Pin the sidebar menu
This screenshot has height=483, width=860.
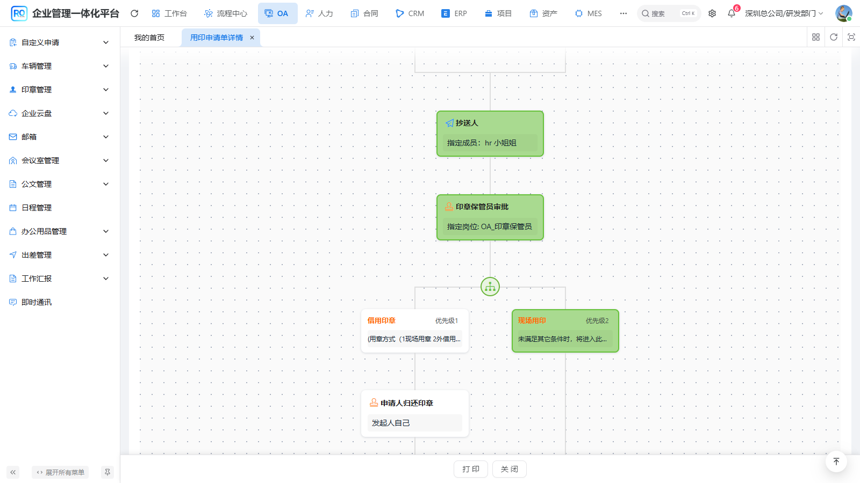coord(107,472)
